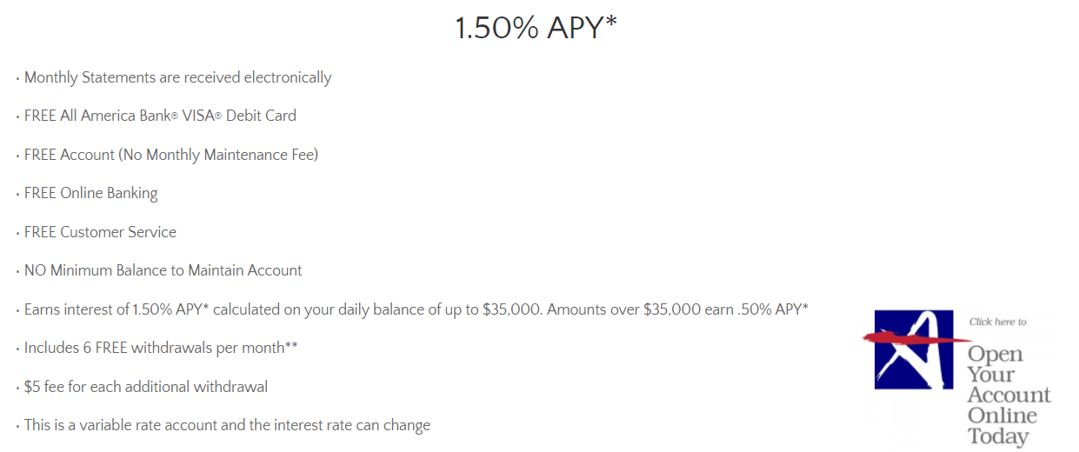Viewport: 1079px width, 452px height.
Task: Click the FREE All America Bank text
Action: 101,116
